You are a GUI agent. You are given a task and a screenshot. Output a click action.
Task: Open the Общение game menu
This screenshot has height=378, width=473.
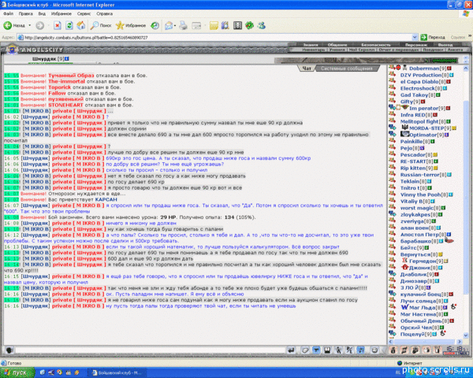pos(337,45)
